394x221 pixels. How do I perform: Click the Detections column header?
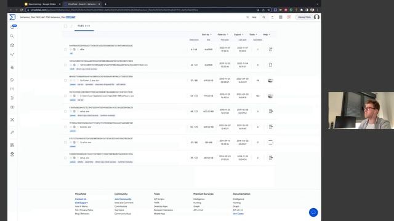pyautogui.click(x=194, y=40)
